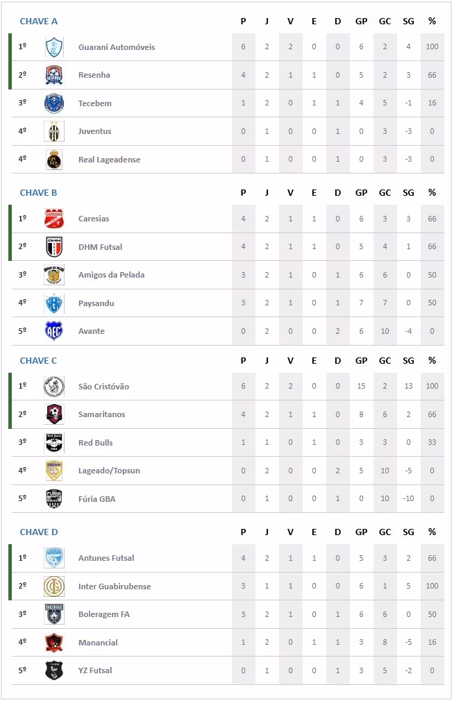Click the Caresias red team badge

click(x=54, y=219)
